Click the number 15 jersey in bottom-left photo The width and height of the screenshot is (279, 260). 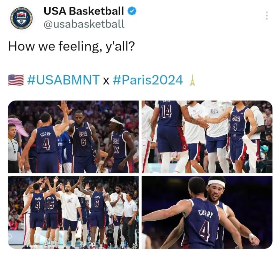coord(51,204)
